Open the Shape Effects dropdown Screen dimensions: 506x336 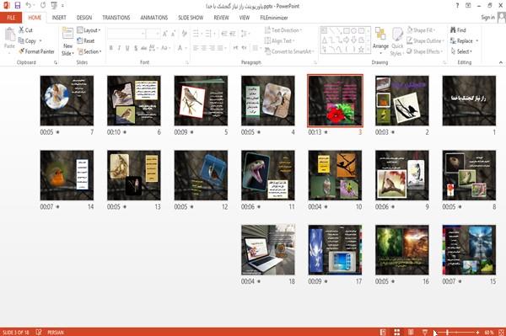(x=424, y=51)
